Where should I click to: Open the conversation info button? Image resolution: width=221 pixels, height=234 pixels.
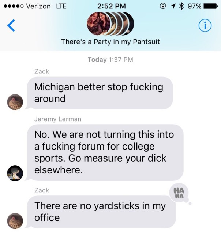(x=205, y=25)
